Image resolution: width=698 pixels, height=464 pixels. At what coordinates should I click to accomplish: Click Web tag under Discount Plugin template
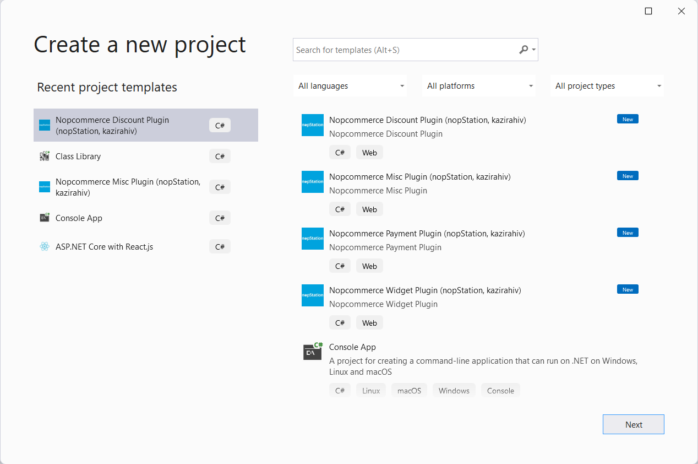click(x=369, y=153)
